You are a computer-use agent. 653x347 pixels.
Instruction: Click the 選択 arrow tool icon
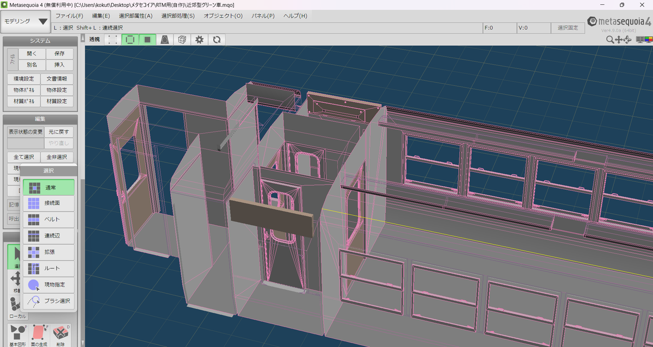(x=15, y=257)
